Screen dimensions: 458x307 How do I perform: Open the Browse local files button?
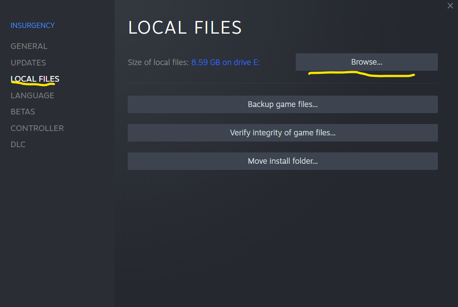coord(367,62)
